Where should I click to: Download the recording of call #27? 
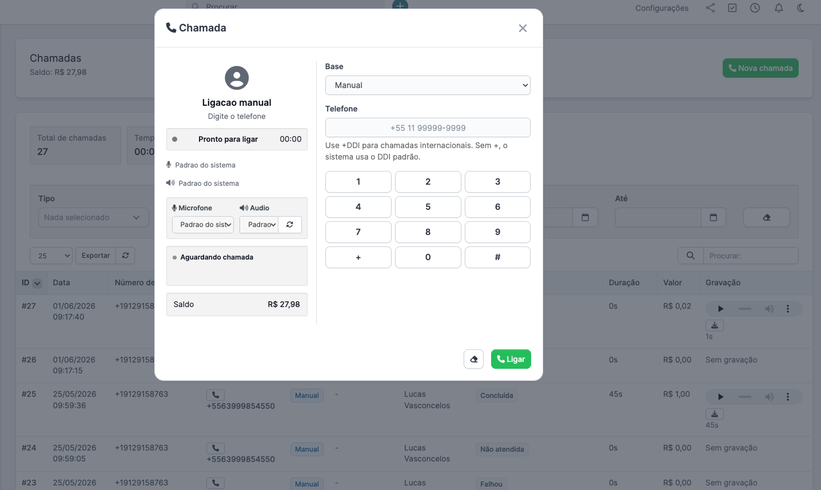click(715, 325)
